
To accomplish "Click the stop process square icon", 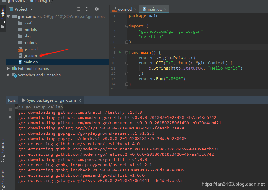I will coord(10,109).
